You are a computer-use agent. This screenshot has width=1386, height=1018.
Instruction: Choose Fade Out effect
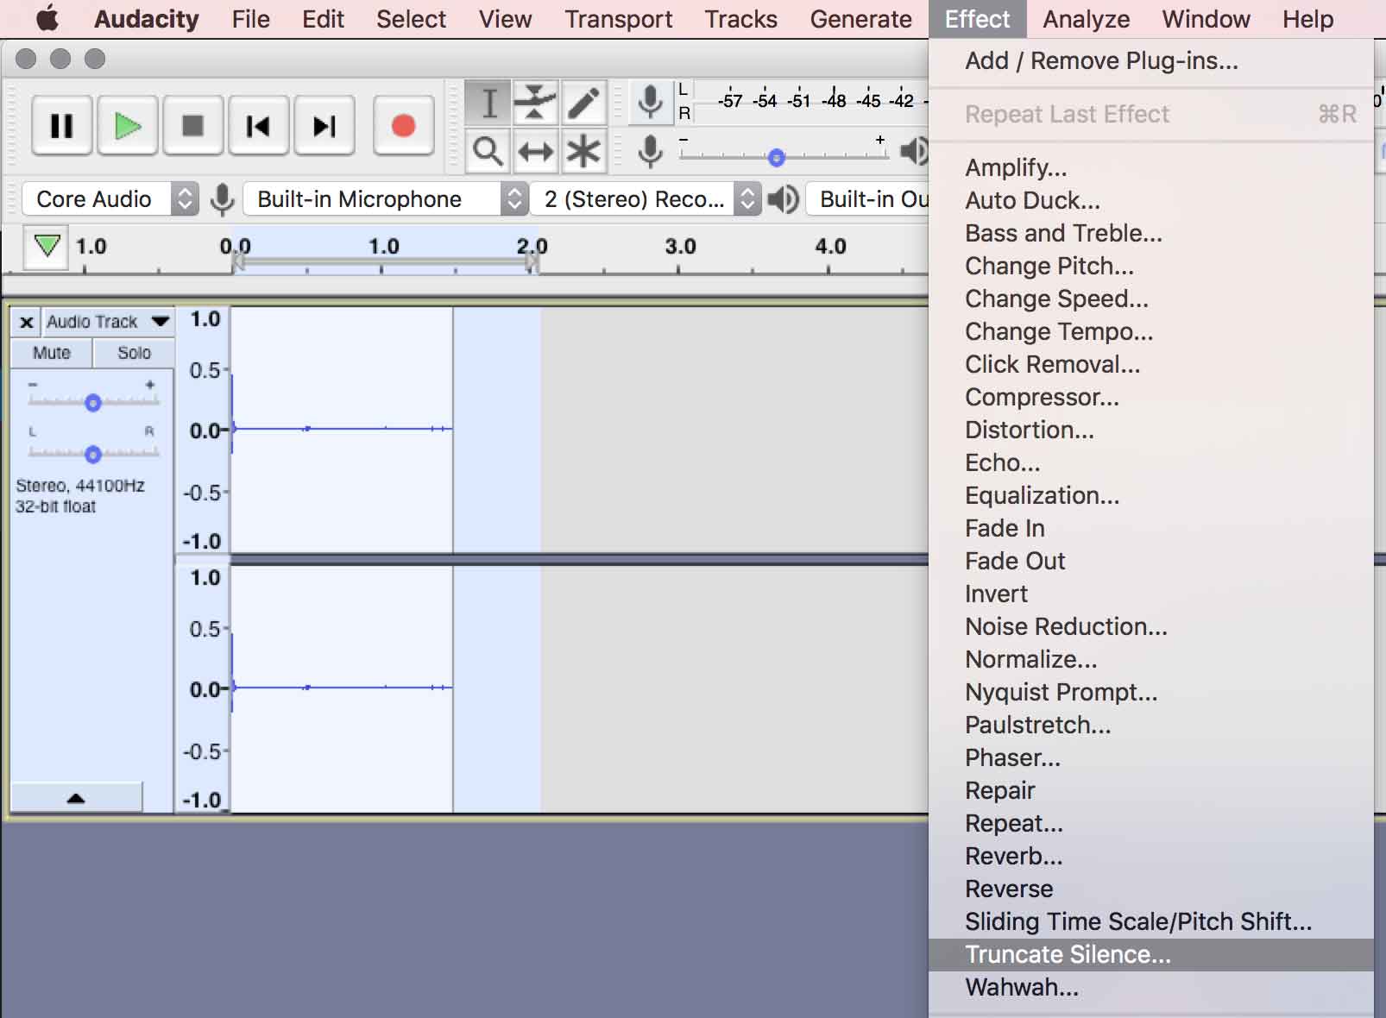tap(1151, 561)
